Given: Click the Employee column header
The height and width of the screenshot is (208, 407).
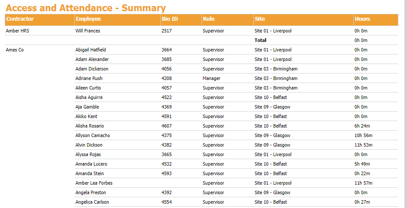Looking at the screenshot, I should pos(88,19).
